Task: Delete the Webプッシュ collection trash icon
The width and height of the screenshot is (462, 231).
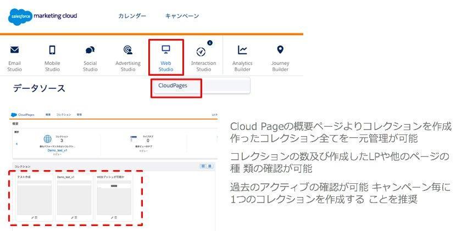Action: tap(115, 218)
